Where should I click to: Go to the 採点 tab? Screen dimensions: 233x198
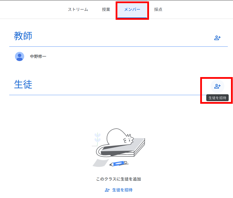coord(158,9)
